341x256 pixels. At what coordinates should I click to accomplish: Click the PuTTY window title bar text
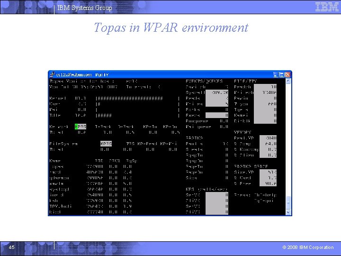(x=82, y=75)
